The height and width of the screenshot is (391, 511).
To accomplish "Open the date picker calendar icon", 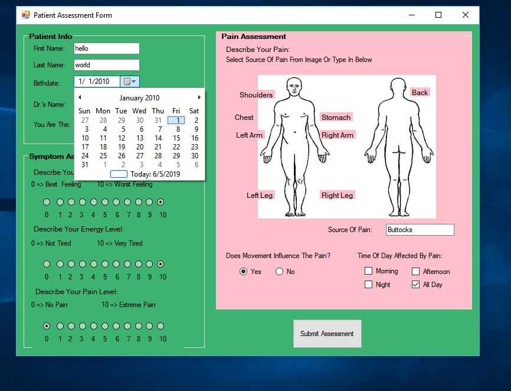I will 128,83.
